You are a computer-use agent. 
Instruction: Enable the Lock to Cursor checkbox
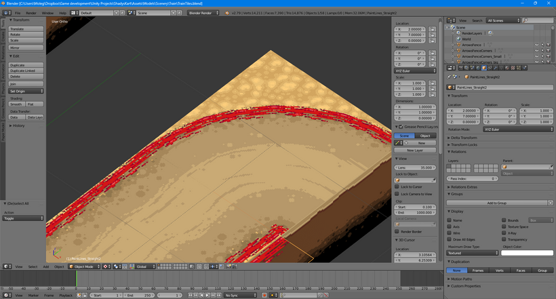point(397,186)
